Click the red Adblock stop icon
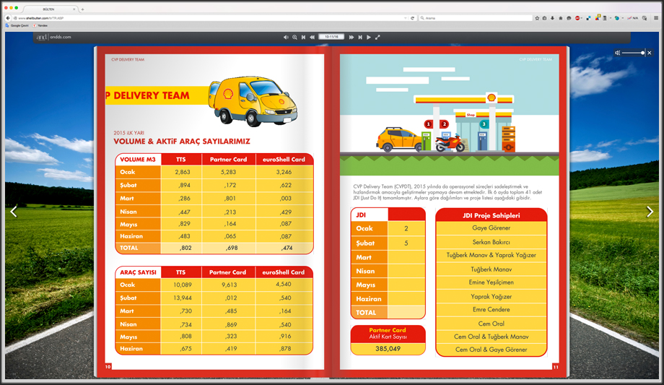This screenshot has height=385, width=664. 577,18
